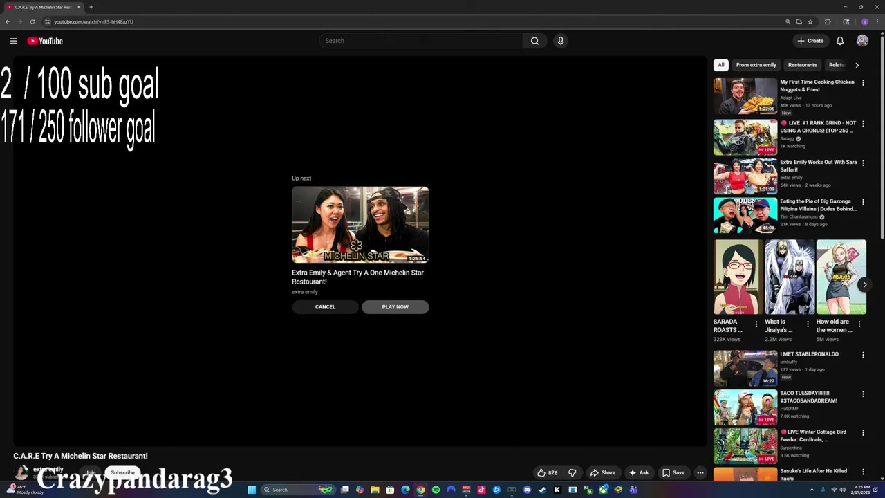Open the YouTube hamburger guide menu
The width and height of the screenshot is (885, 498).
(13, 41)
